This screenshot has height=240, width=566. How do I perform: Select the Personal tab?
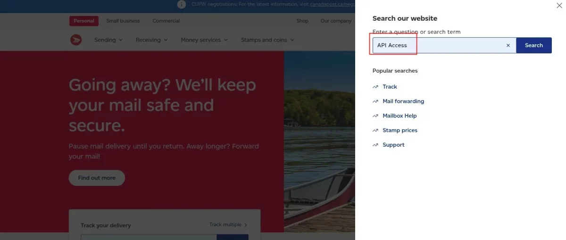click(x=84, y=21)
